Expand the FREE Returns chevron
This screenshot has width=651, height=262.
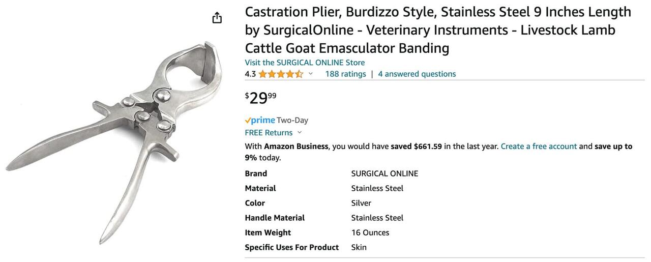click(x=300, y=132)
